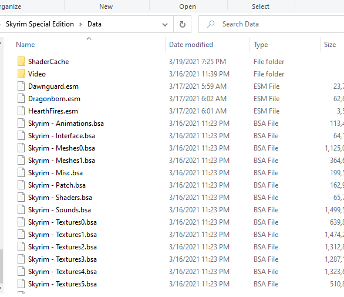This screenshot has height=297, width=344.
Task: Select Skyrim - Misc.bsa file name
Action: click(x=55, y=173)
